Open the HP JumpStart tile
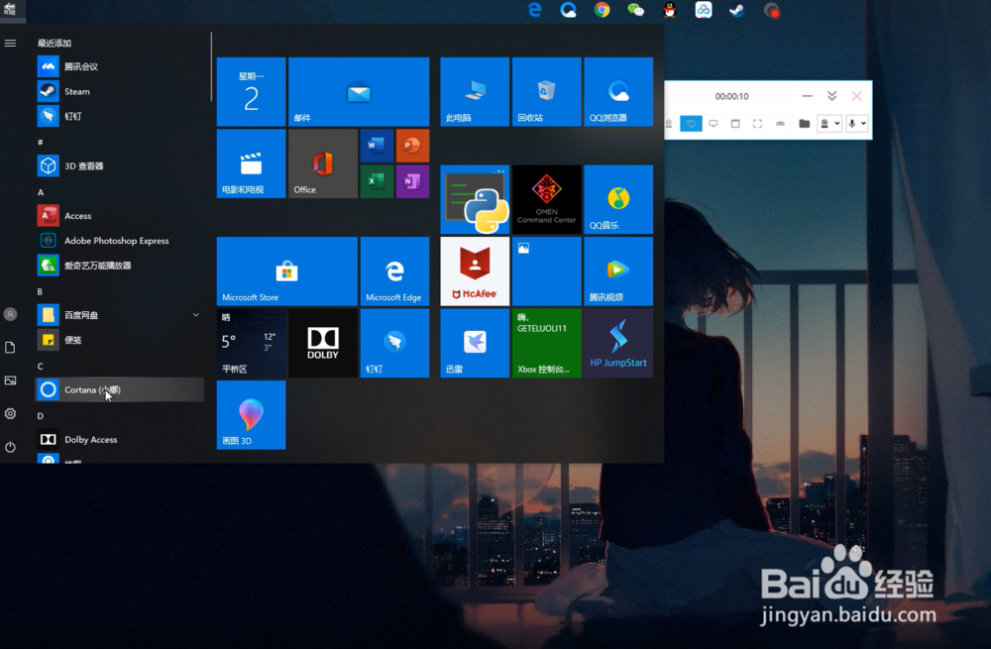This screenshot has width=991, height=649. point(618,343)
